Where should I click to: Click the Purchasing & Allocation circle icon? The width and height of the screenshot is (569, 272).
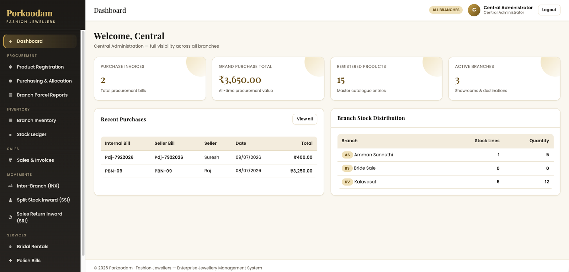click(10, 81)
